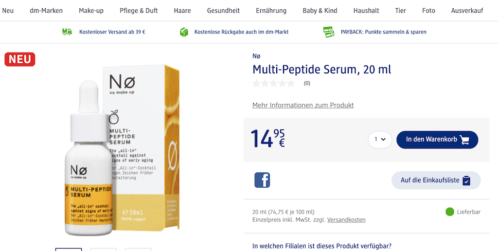Image resolution: width=498 pixels, height=251 pixels.
Task: Open the dm-Marken menu
Action: click(46, 10)
